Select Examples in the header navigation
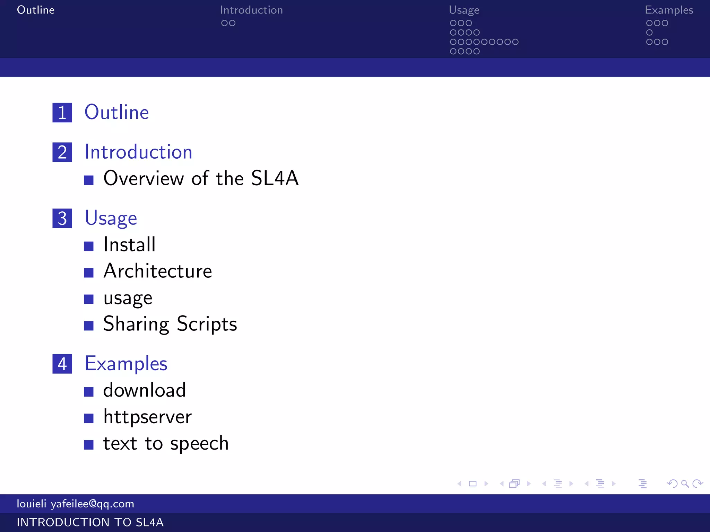Viewport: 710px width, 532px height. pos(669,10)
